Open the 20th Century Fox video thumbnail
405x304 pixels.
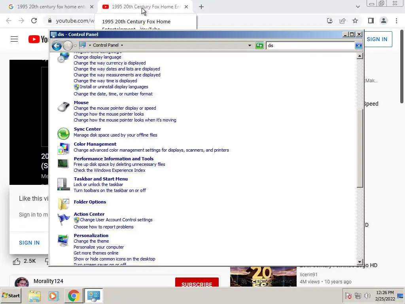tap(263, 277)
